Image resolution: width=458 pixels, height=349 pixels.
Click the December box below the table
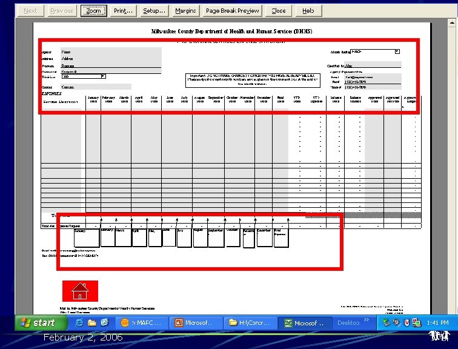(x=264, y=237)
